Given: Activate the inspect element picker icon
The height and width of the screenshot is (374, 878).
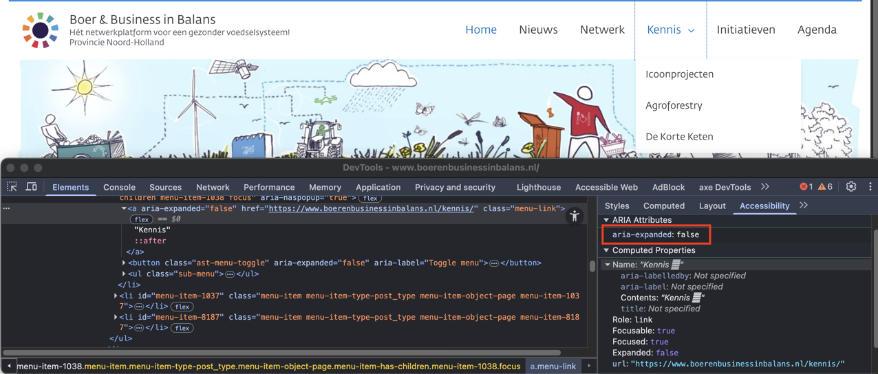Looking at the screenshot, I should (12, 187).
